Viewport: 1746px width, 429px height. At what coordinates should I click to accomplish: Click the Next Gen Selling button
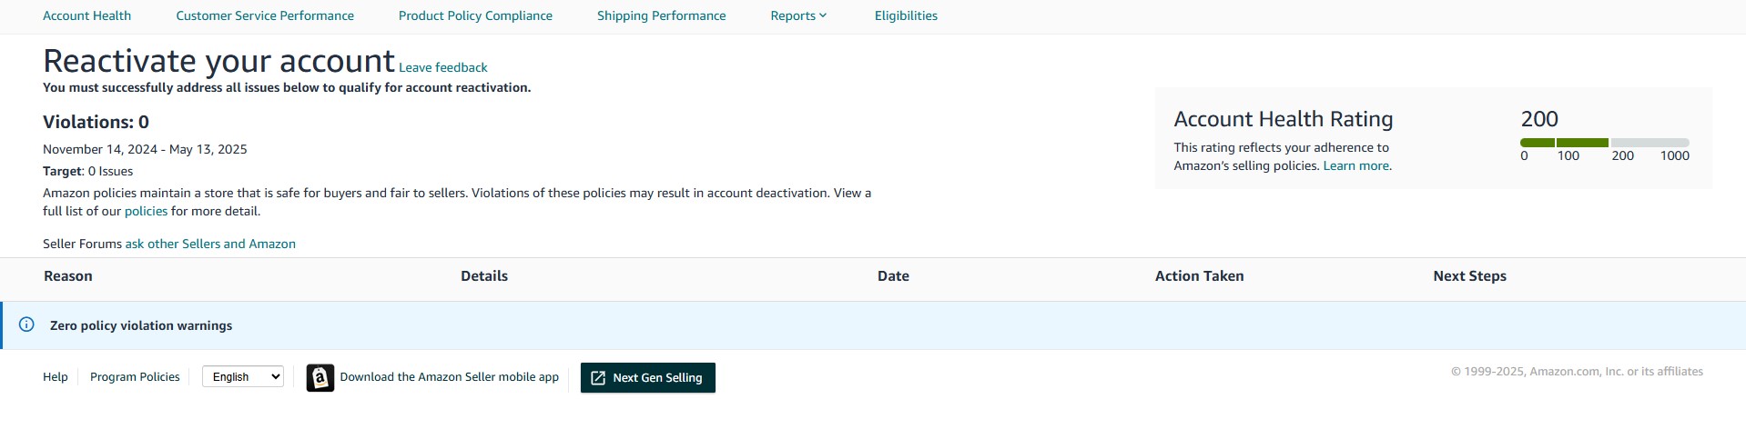[648, 377]
